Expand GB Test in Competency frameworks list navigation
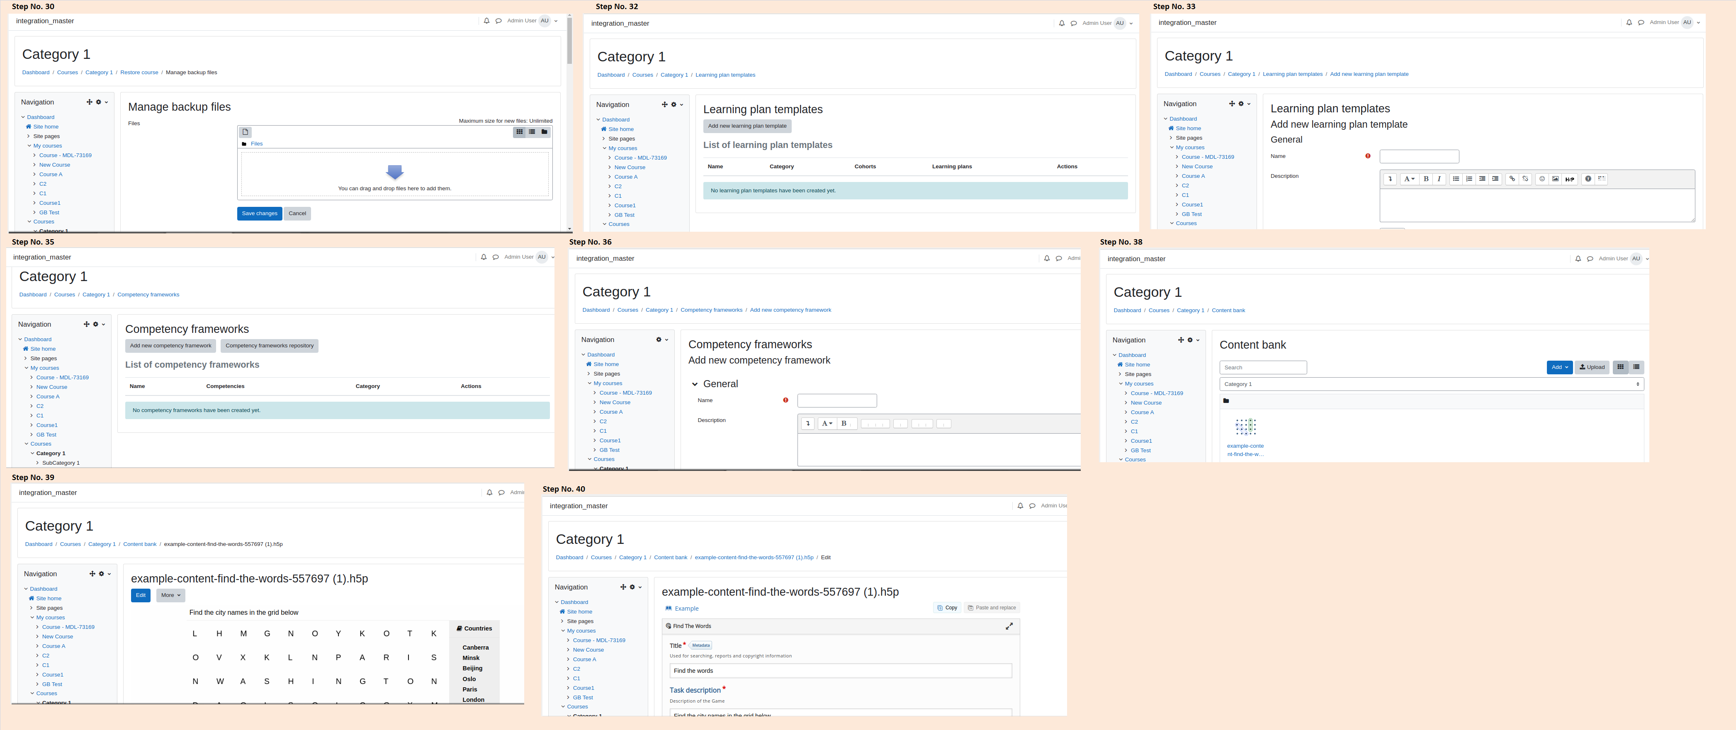The height and width of the screenshot is (730, 1736). pos(32,435)
